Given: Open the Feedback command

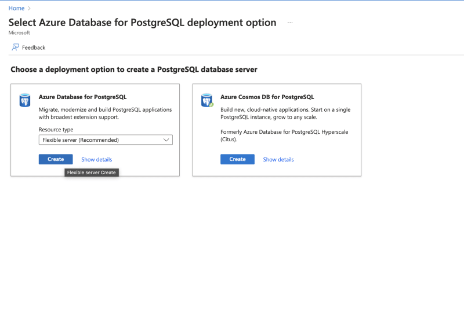Looking at the screenshot, I should 28,47.
